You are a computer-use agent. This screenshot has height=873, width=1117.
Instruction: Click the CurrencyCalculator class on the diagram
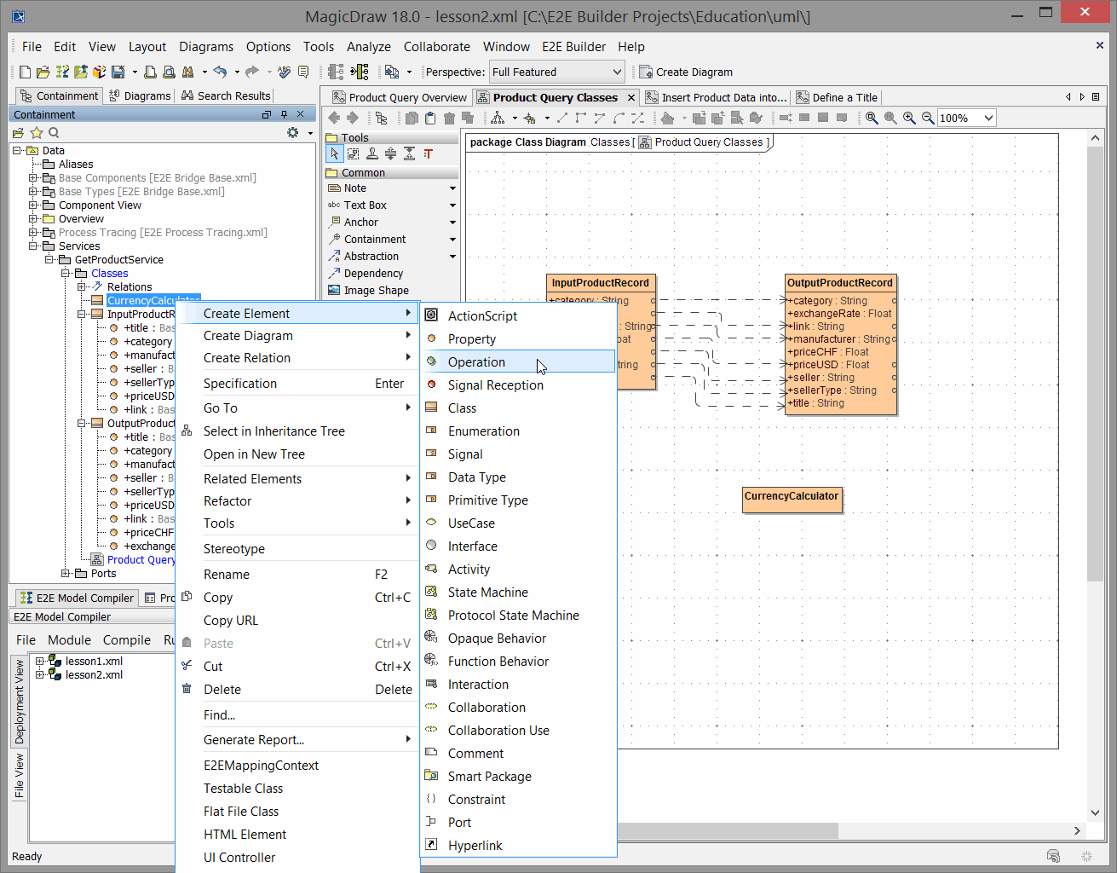click(792, 500)
